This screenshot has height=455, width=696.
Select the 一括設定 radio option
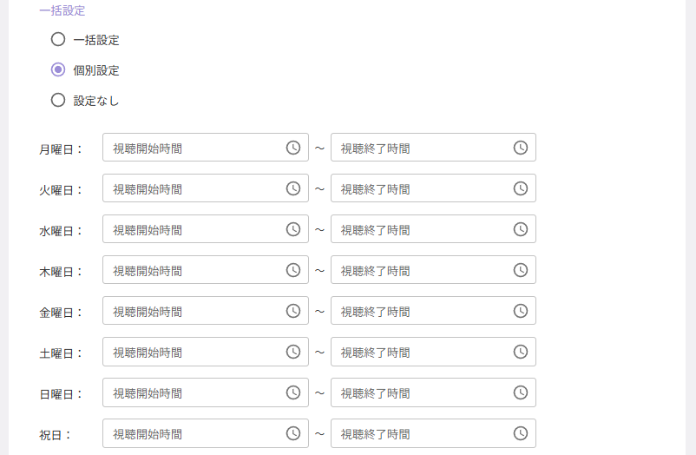pos(58,40)
